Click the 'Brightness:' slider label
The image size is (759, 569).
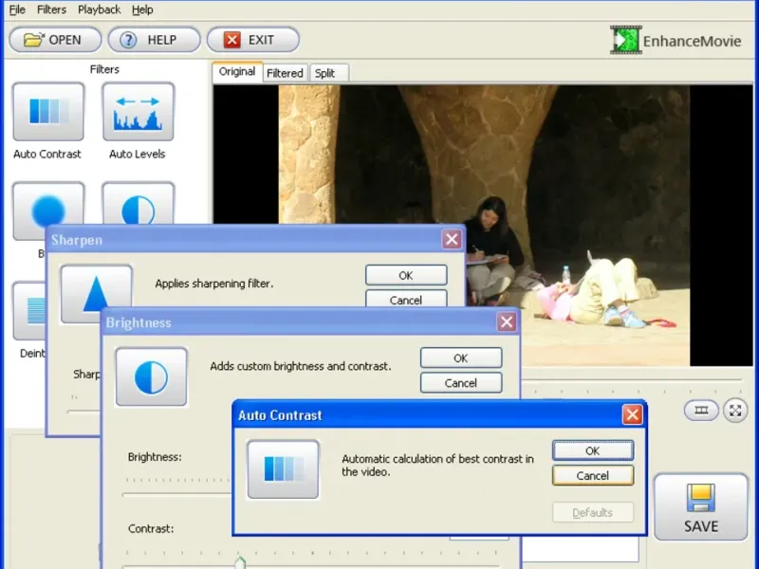[x=155, y=457]
